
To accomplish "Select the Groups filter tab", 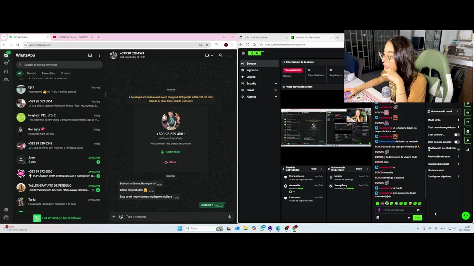I will (65, 73).
